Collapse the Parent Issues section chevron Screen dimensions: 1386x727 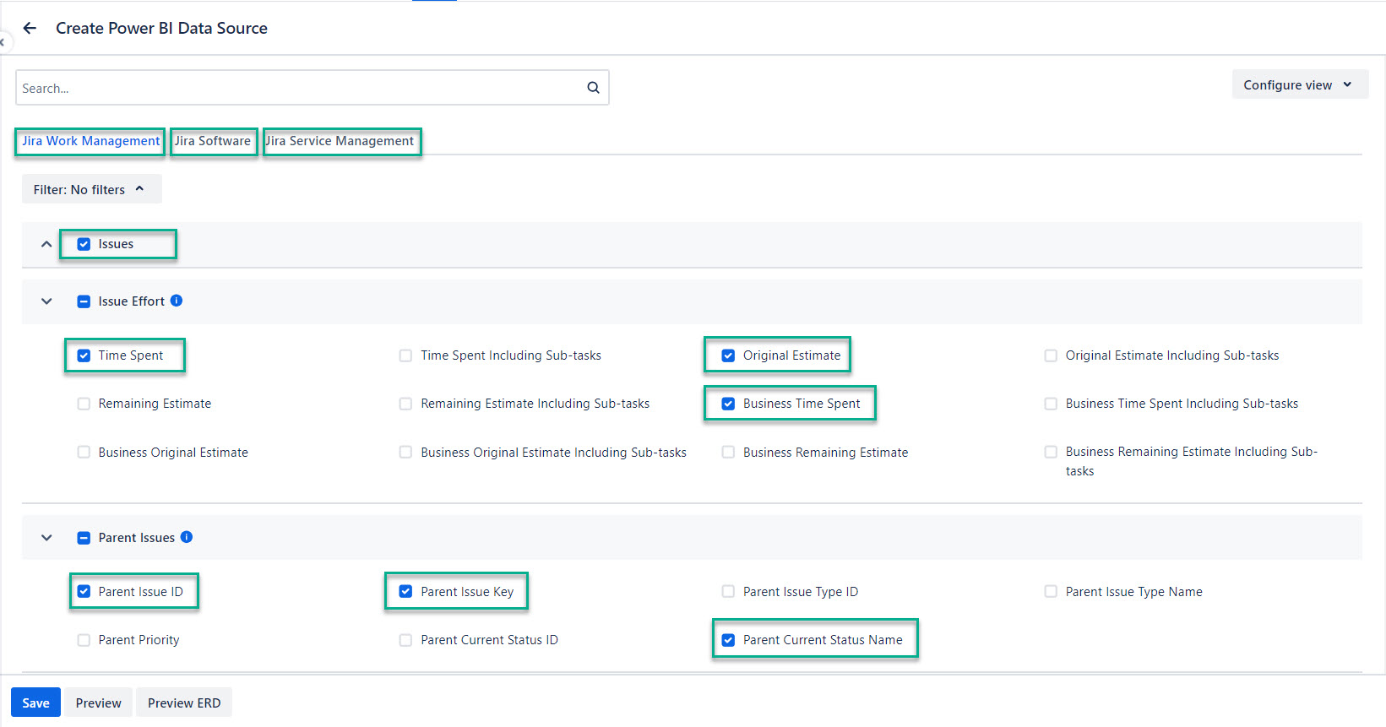(x=46, y=538)
